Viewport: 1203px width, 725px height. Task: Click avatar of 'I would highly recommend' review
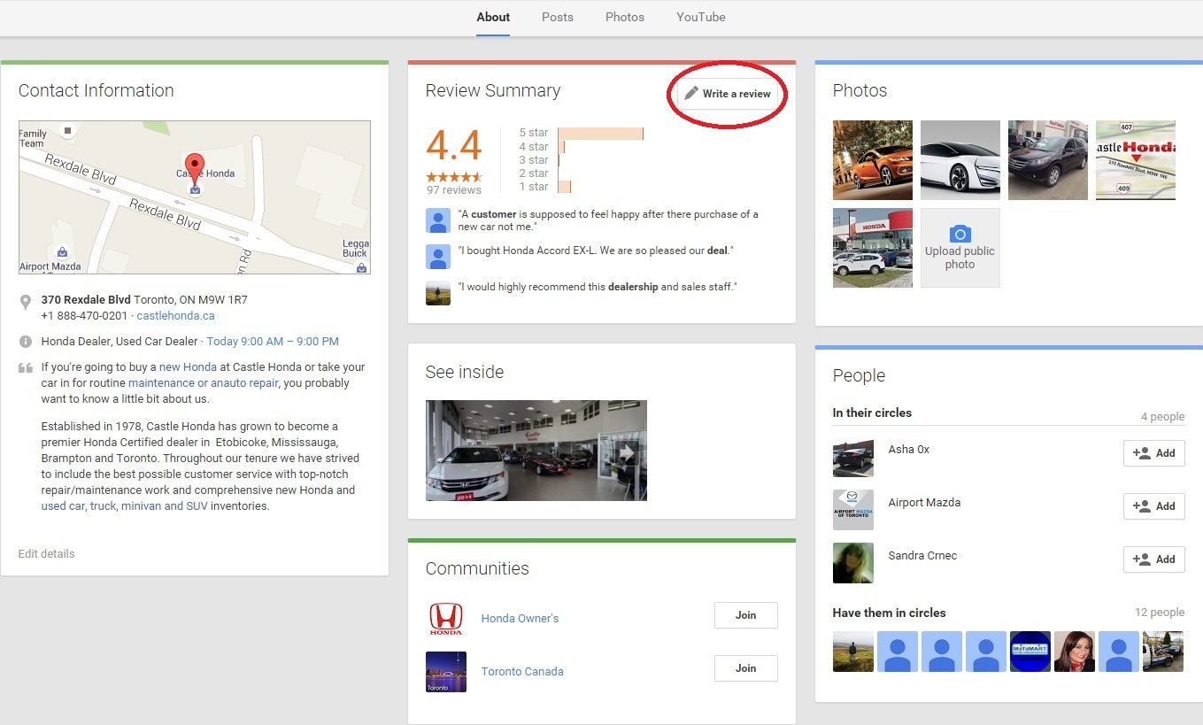[x=438, y=293]
